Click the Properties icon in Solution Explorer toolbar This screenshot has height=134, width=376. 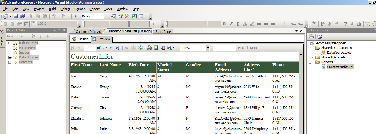click(x=311, y=36)
